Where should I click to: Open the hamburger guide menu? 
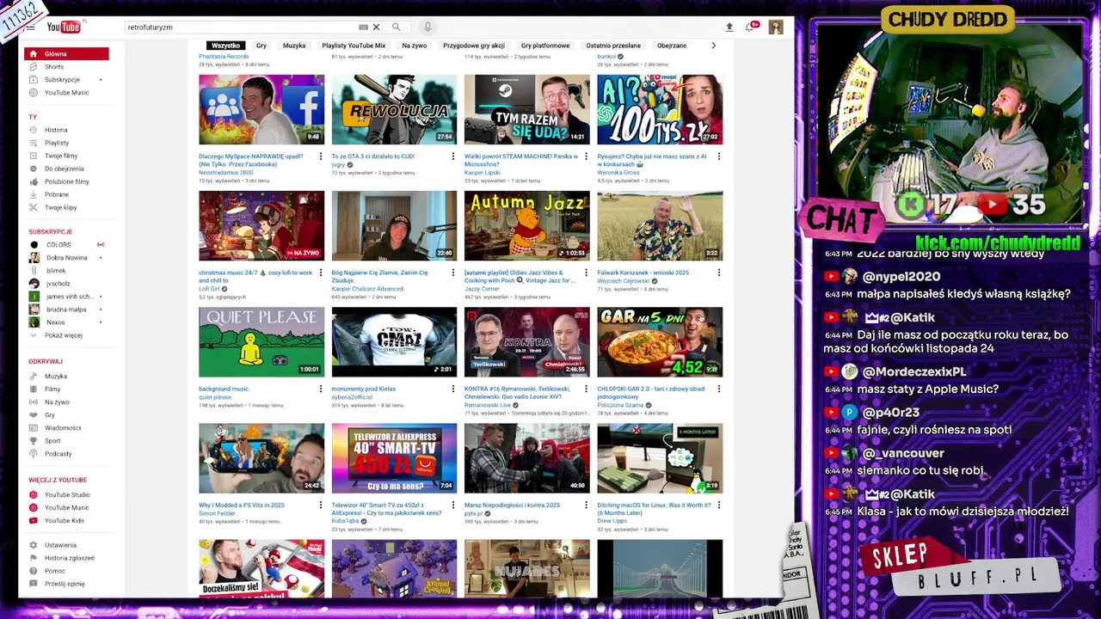click(x=30, y=27)
